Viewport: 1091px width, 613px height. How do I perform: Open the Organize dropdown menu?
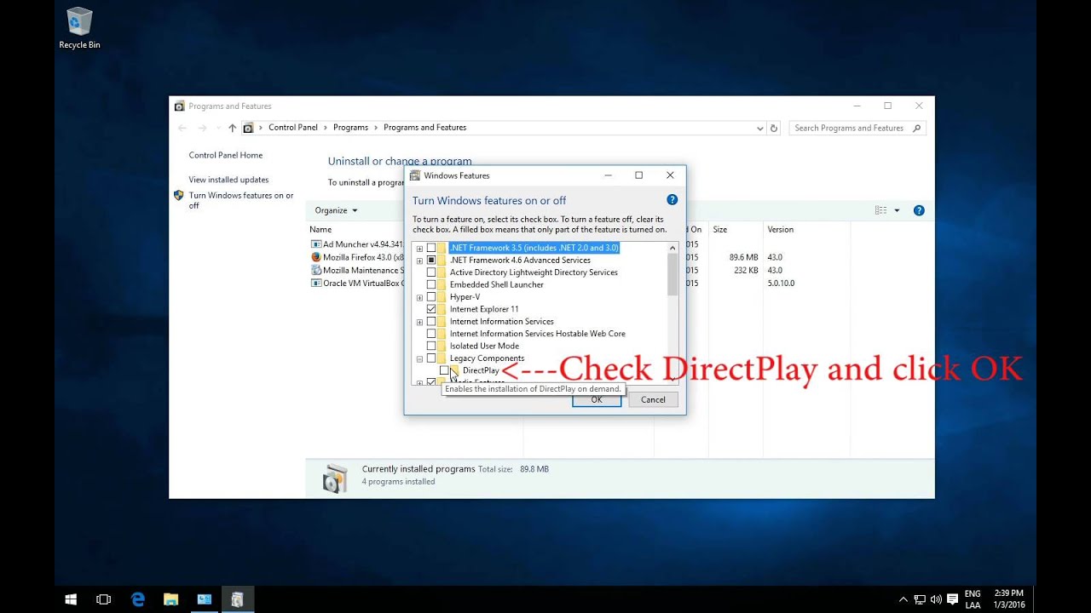[336, 210]
